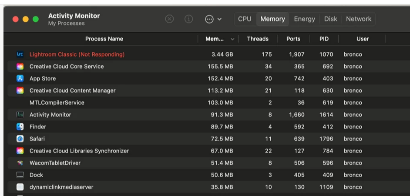Click the Activity Monitor window title
410x196 pixels.
tap(74, 16)
